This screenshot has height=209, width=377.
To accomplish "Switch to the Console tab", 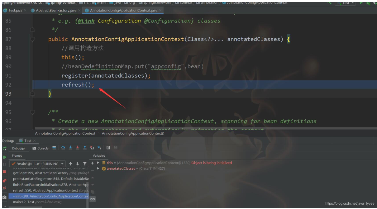I will 41,148.
